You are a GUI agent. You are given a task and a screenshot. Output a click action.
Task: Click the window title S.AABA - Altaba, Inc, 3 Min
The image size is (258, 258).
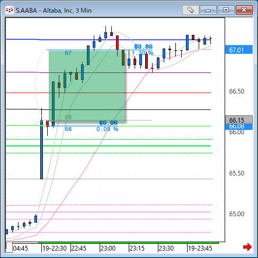tap(54, 11)
